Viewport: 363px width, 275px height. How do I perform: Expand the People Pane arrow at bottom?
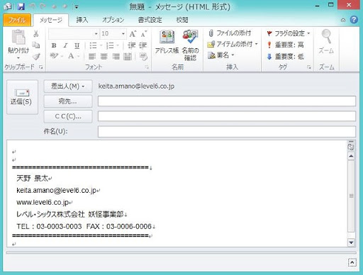[x=352, y=262]
